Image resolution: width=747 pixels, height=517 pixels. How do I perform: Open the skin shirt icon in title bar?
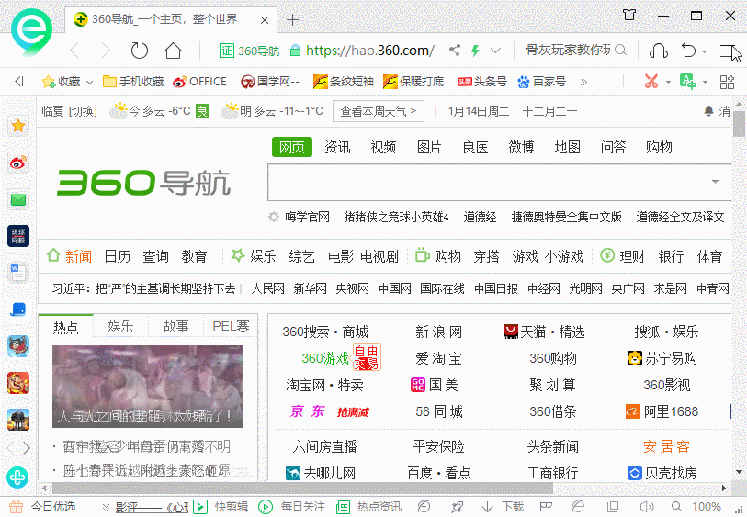[629, 15]
